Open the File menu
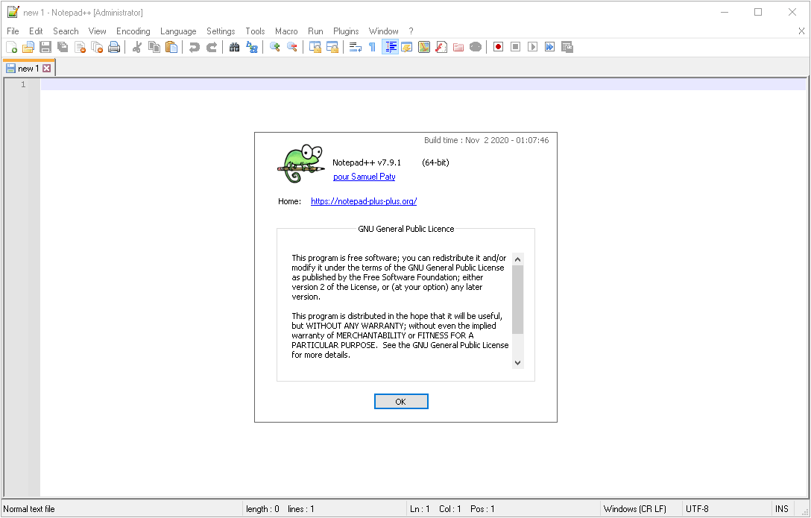This screenshot has width=811, height=518. [13, 31]
